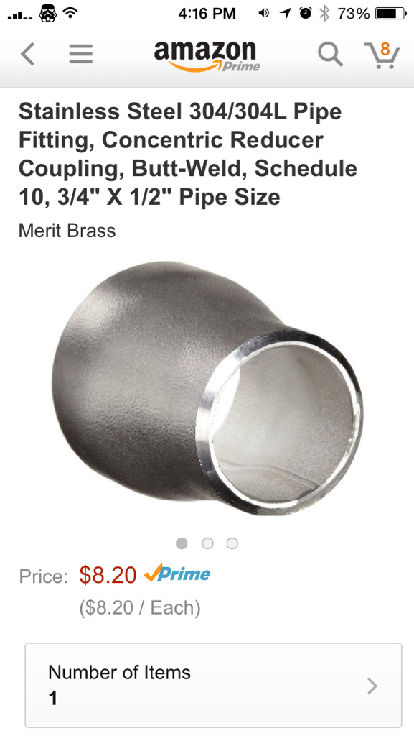Screen dimensions: 414x736
Task: Select the first image page dot
Action: [182, 543]
